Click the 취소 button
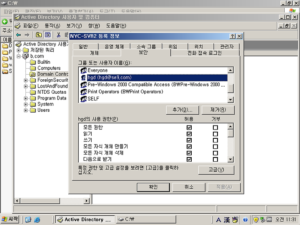This screenshot has width=300, height=225. click(x=189, y=187)
